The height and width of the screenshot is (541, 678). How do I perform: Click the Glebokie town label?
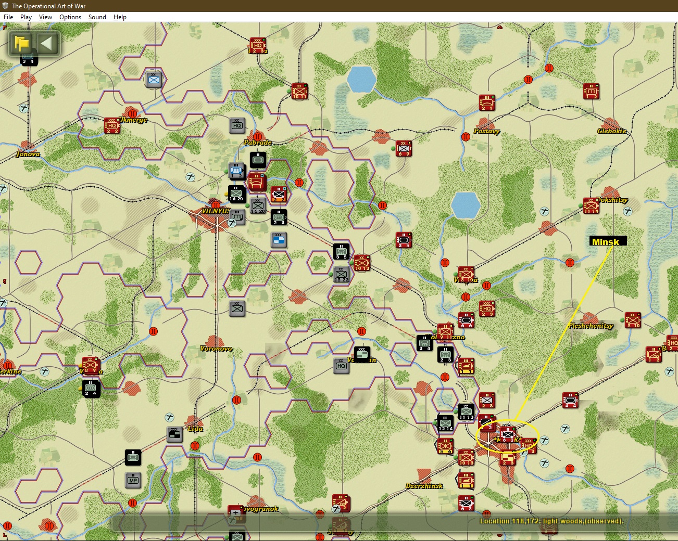pyautogui.click(x=612, y=131)
